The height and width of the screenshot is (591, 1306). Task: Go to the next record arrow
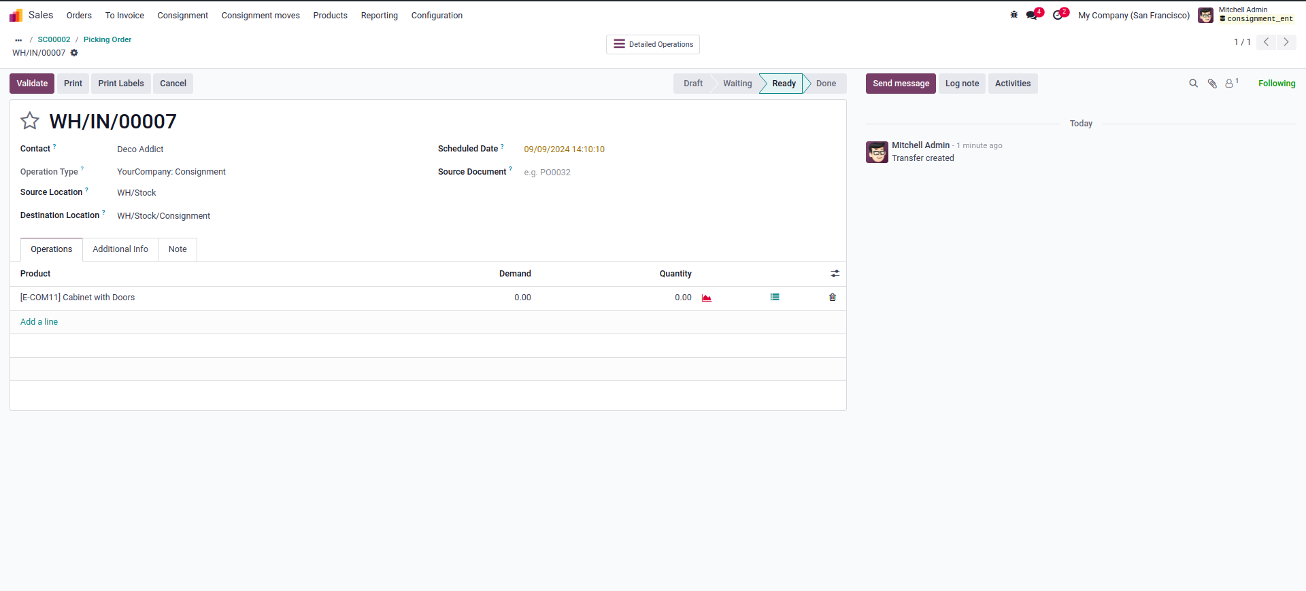[x=1286, y=42]
